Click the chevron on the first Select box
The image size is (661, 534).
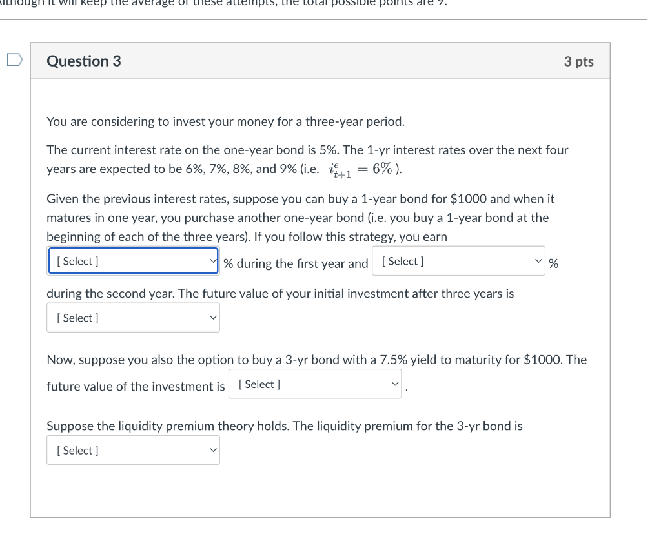[x=212, y=261]
